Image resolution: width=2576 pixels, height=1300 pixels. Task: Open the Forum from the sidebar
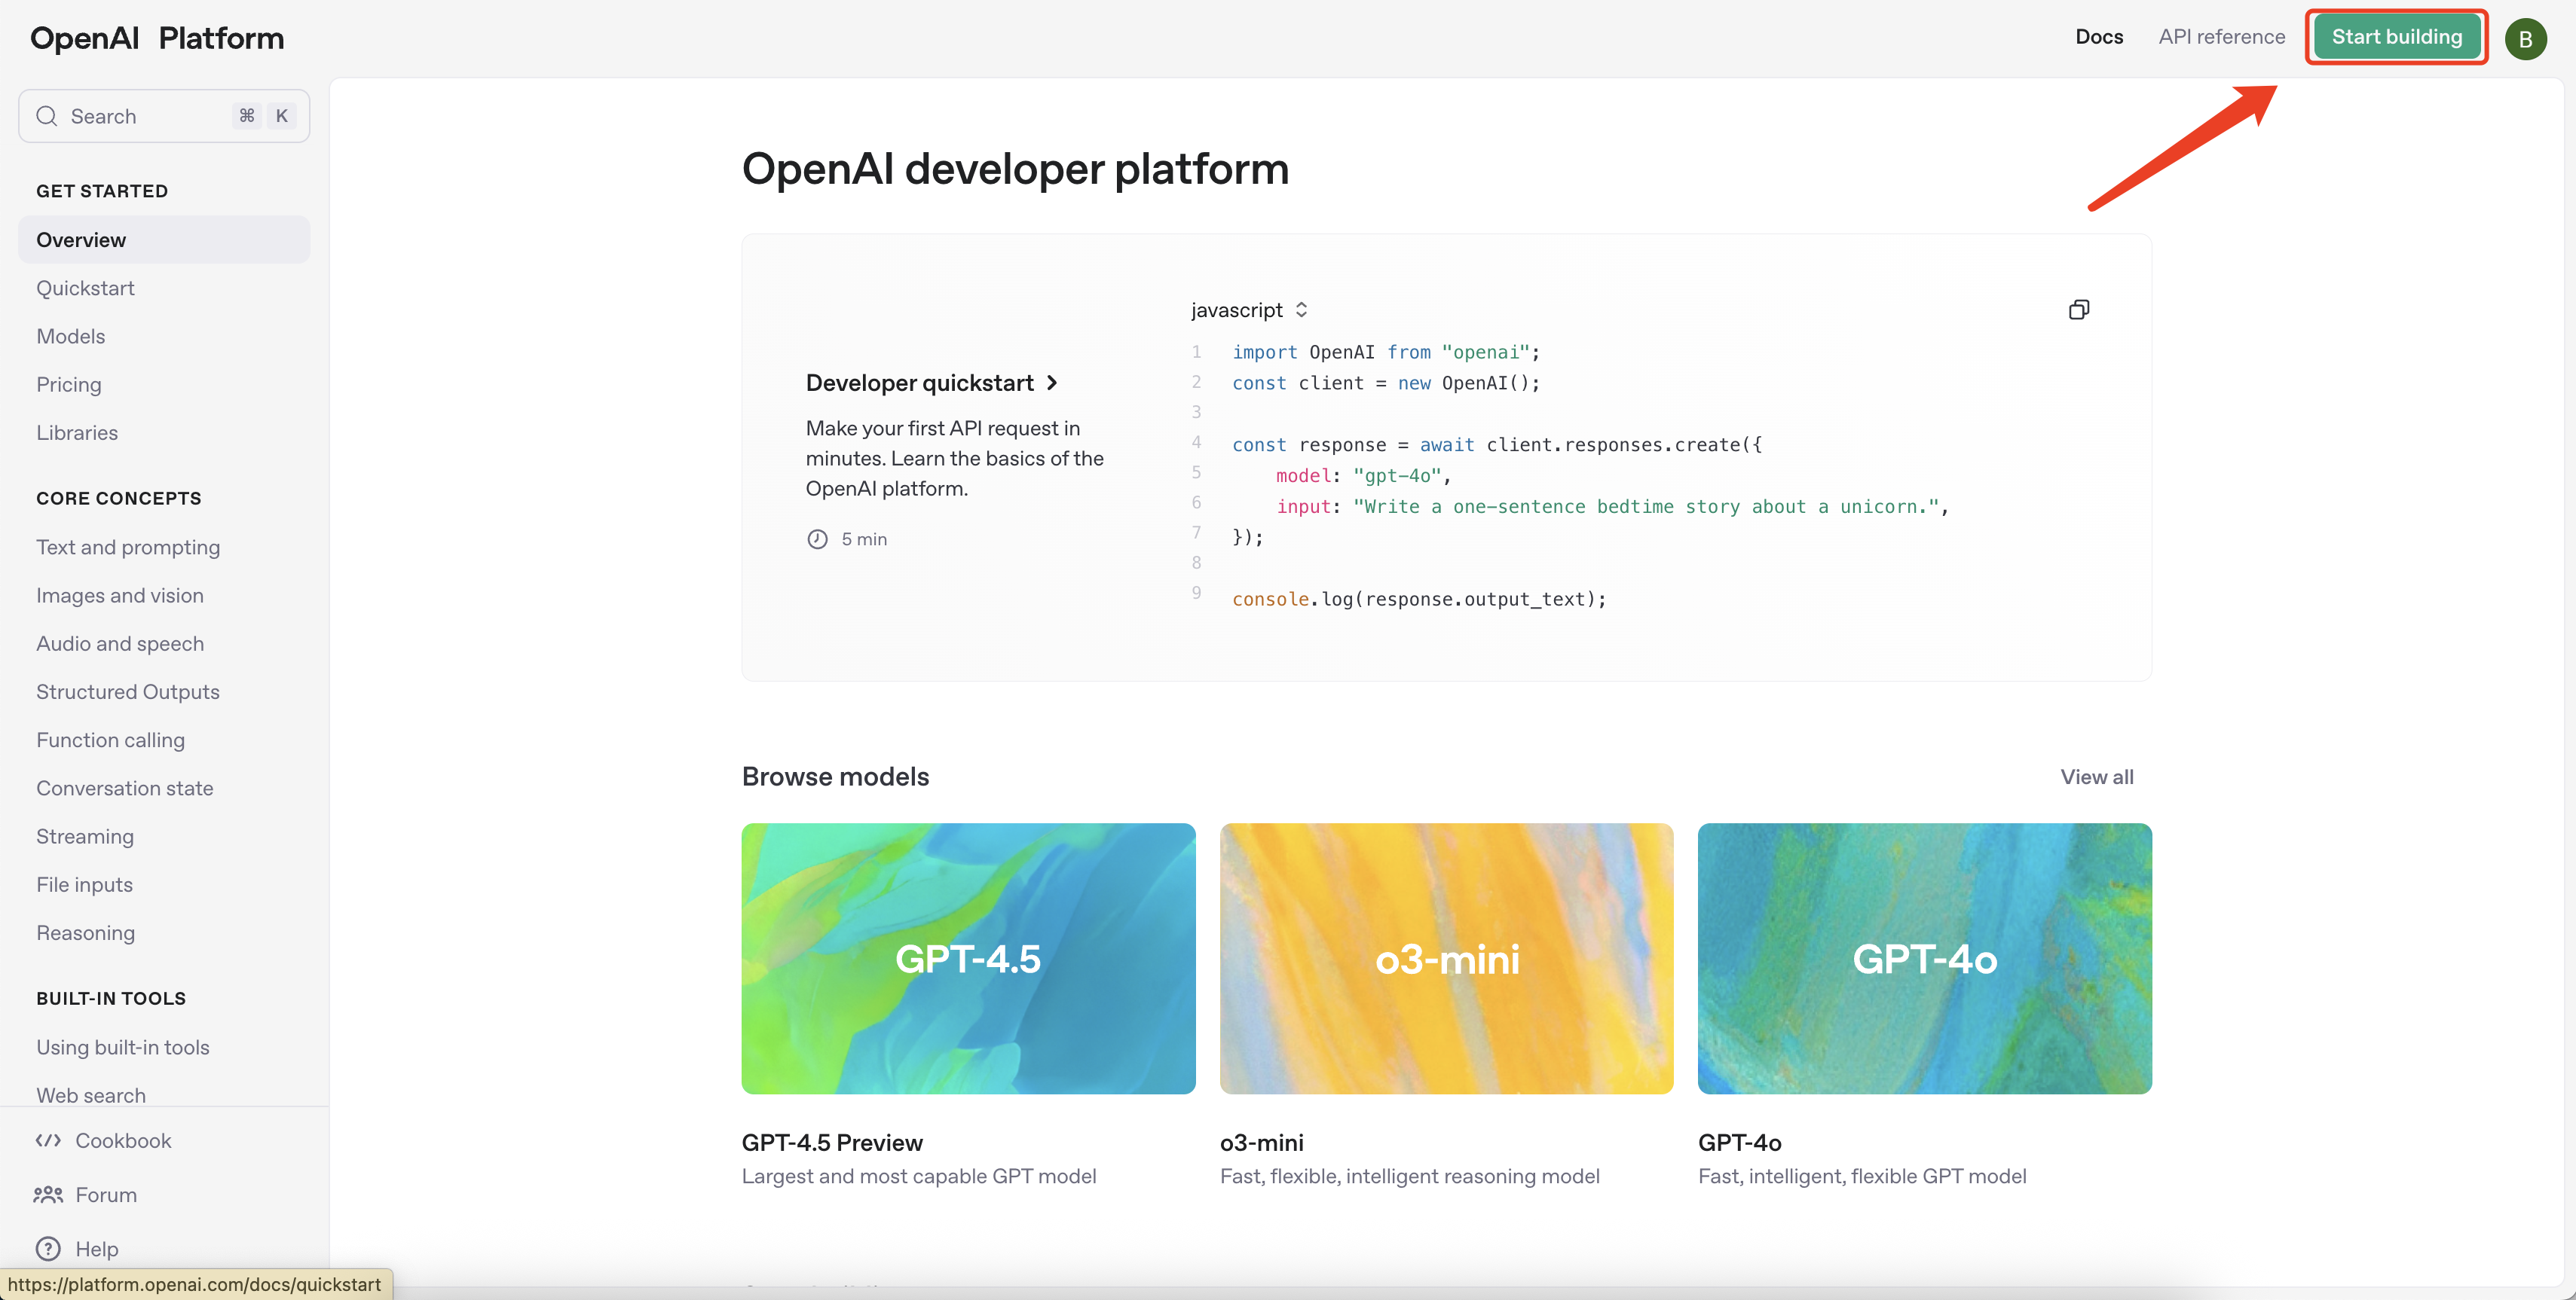point(105,1194)
